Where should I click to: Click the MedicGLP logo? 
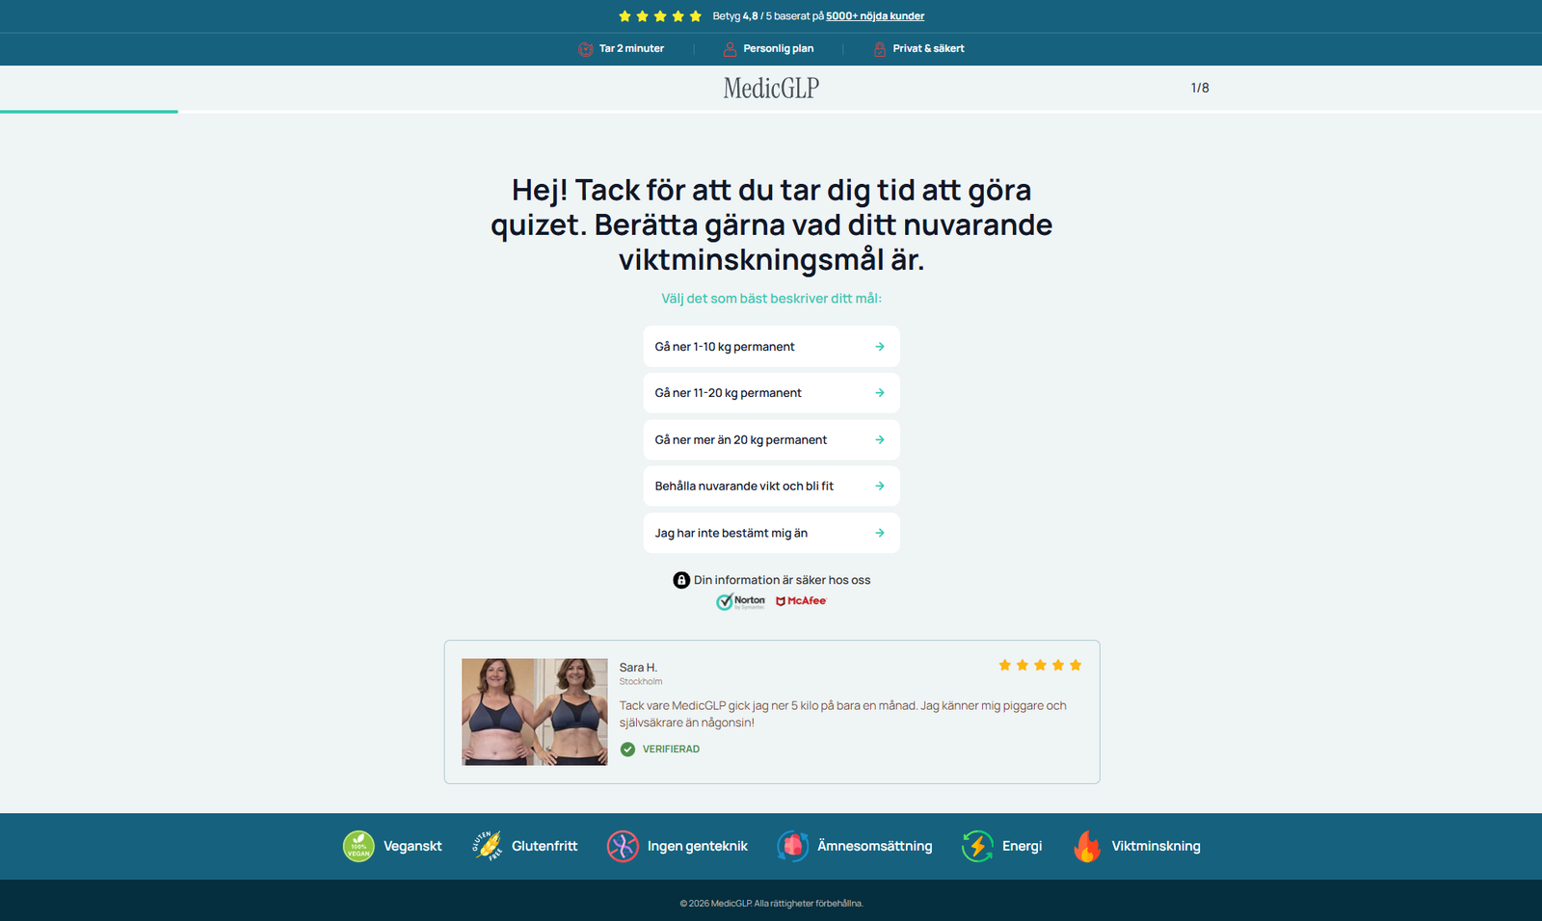point(771,89)
